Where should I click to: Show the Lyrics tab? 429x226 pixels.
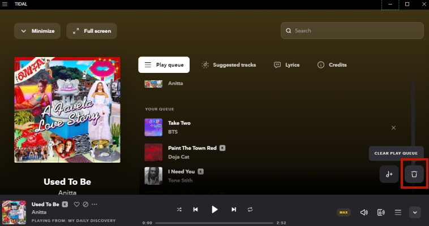coord(287,65)
